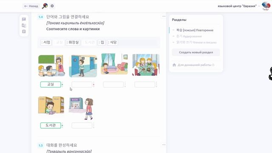This screenshot has height=153, width=272.
Task: Click the restaurant dining picture
Action: [146, 65]
